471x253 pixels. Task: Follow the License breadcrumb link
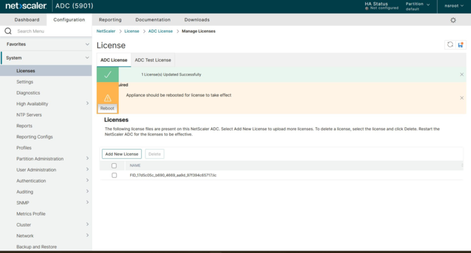pyautogui.click(x=132, y=31)
